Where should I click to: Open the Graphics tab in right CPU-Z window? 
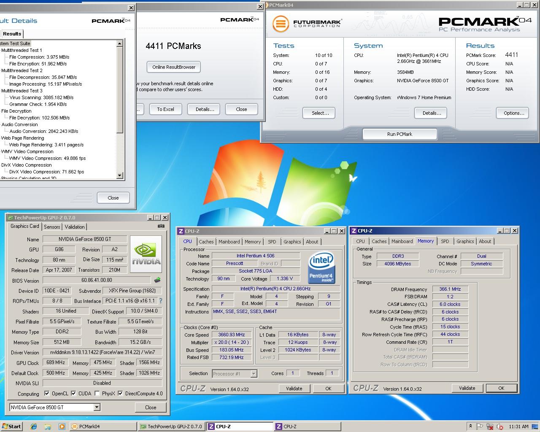465,241
